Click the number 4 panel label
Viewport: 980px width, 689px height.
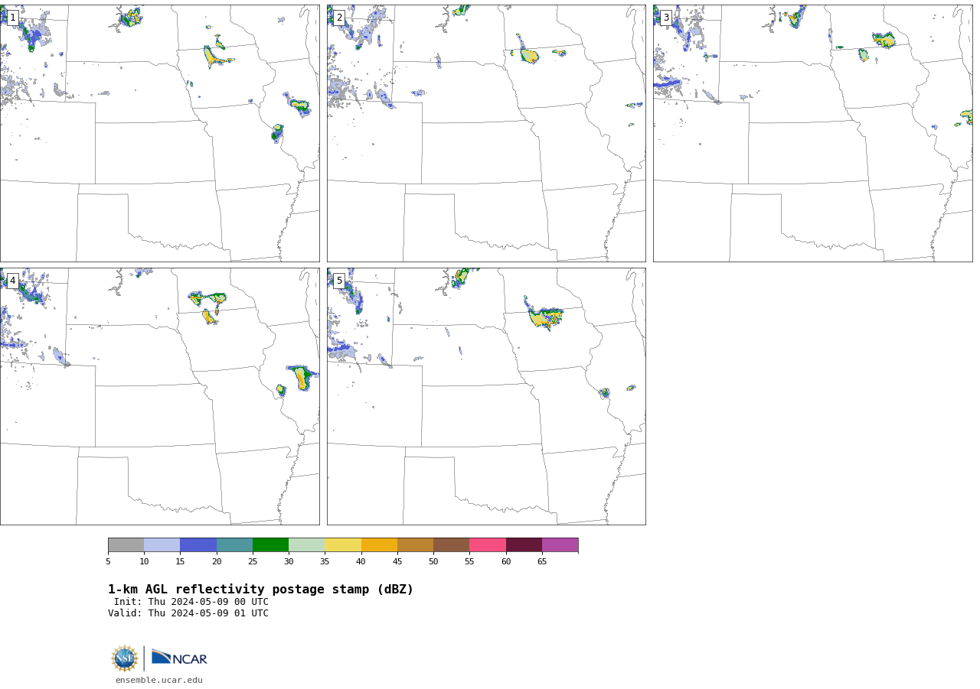(12, 281)
